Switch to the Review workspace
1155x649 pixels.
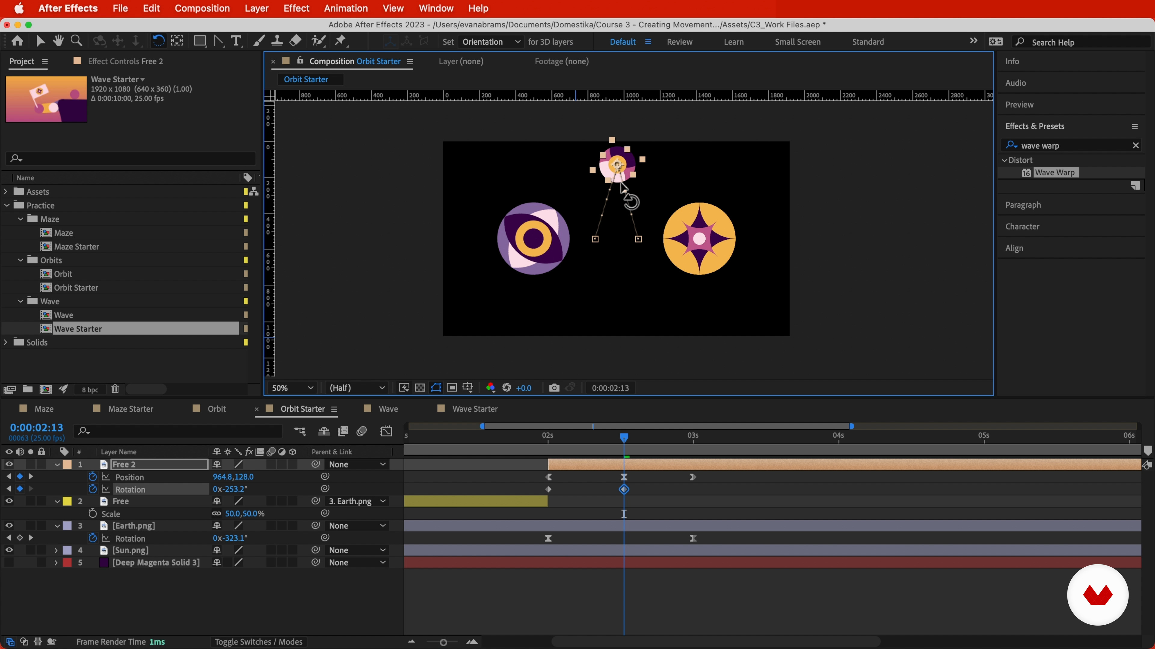click(679, 42)
